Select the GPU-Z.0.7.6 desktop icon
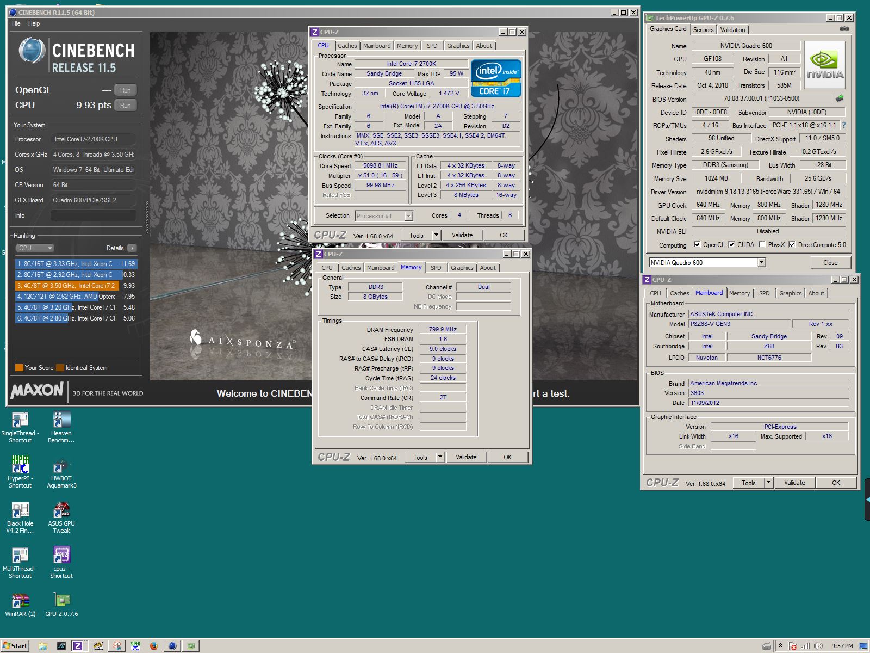This screenshot has width=870, height=653. pyautogui.click(x=61, y=605)
